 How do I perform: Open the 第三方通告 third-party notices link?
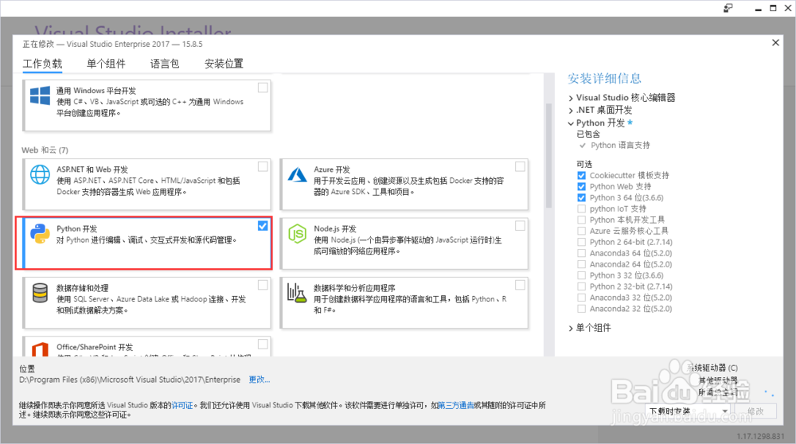[456, 406]
